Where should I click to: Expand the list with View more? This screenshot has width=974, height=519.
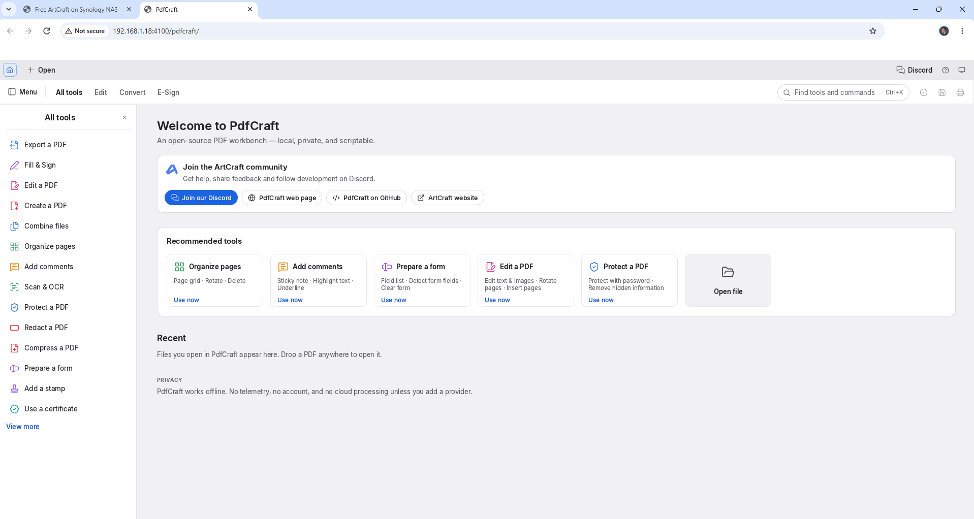coord(23,427)
